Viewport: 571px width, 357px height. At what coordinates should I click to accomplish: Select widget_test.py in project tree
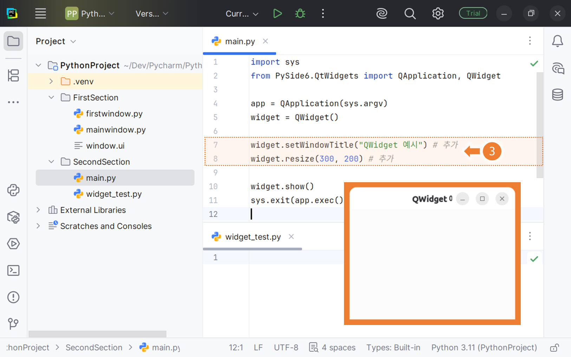pyautogui.click(x=108, y=194)
